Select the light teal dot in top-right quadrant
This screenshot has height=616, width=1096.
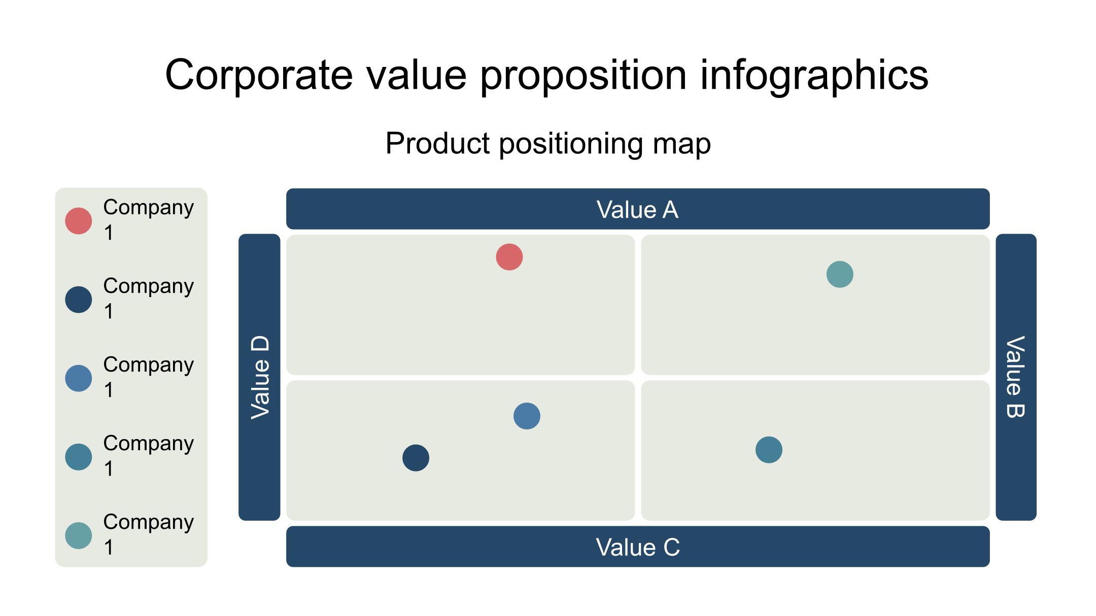(839, 274)
